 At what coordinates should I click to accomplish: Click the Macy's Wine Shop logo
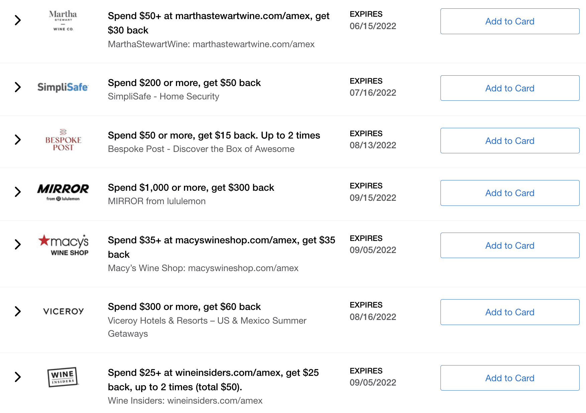(63, 245)
